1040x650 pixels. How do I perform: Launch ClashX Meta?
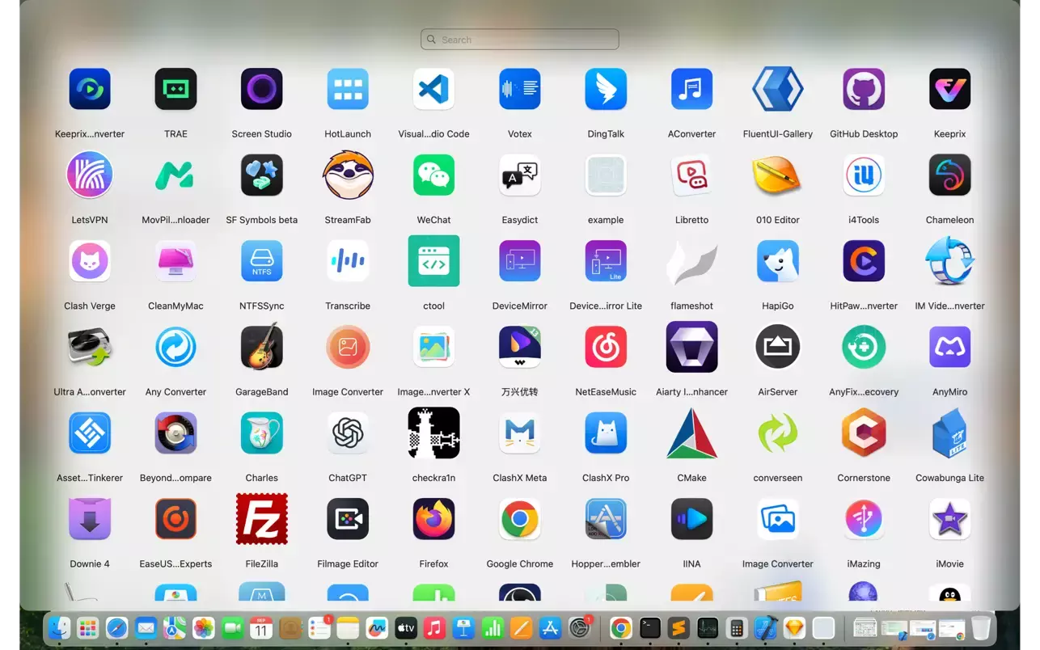coord(520,433)
